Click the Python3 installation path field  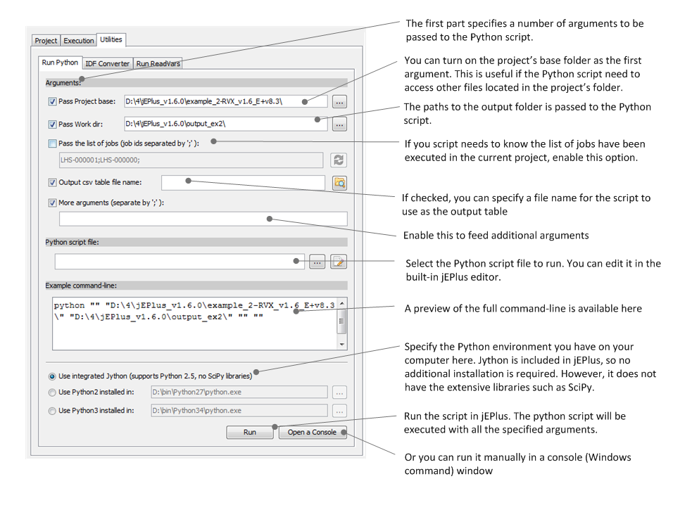[239, 411]
